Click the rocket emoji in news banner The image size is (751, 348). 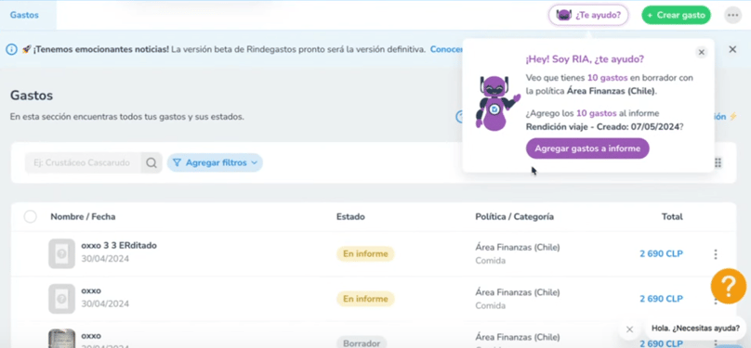(26, 50)
